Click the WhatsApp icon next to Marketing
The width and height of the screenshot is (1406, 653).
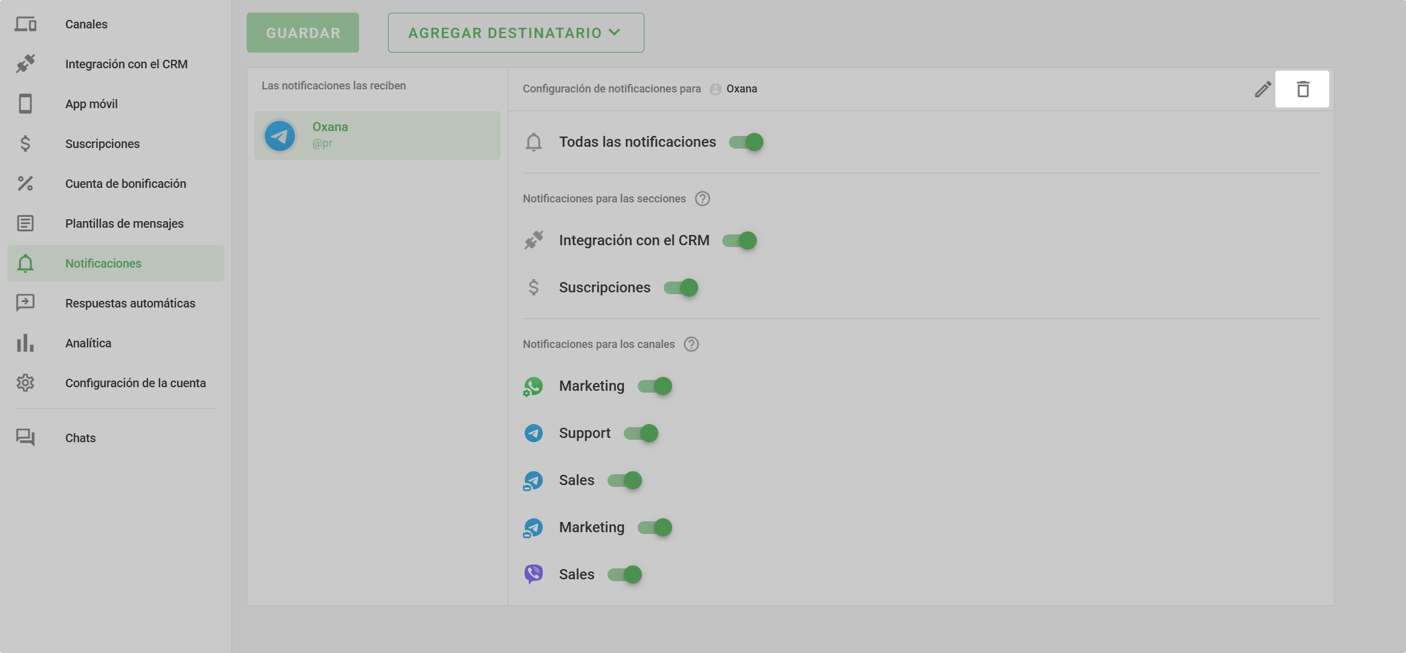coord(533,387)
